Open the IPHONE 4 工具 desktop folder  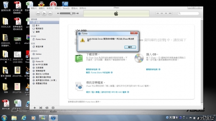[x=6, y=57]
